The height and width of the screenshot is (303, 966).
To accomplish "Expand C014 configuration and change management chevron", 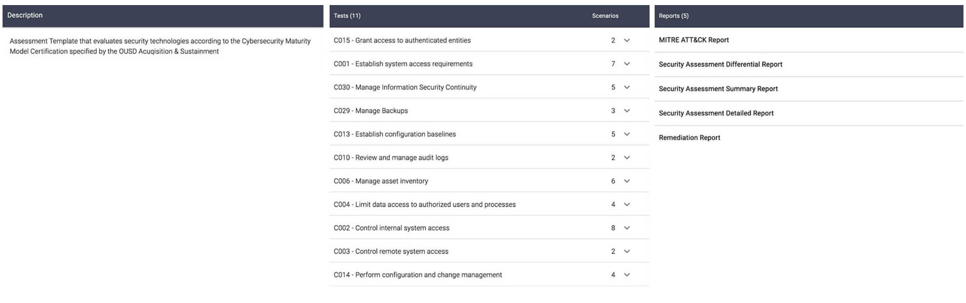I will [627, 275].
